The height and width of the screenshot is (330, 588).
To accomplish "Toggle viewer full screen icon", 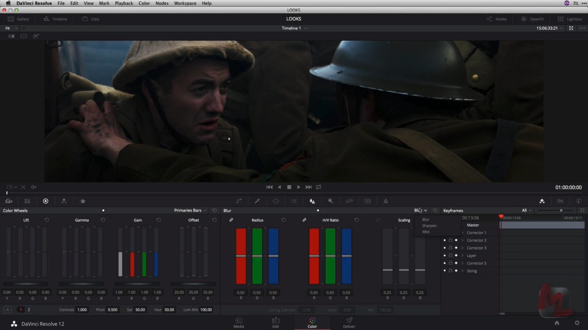I will [x=571, y=28].
